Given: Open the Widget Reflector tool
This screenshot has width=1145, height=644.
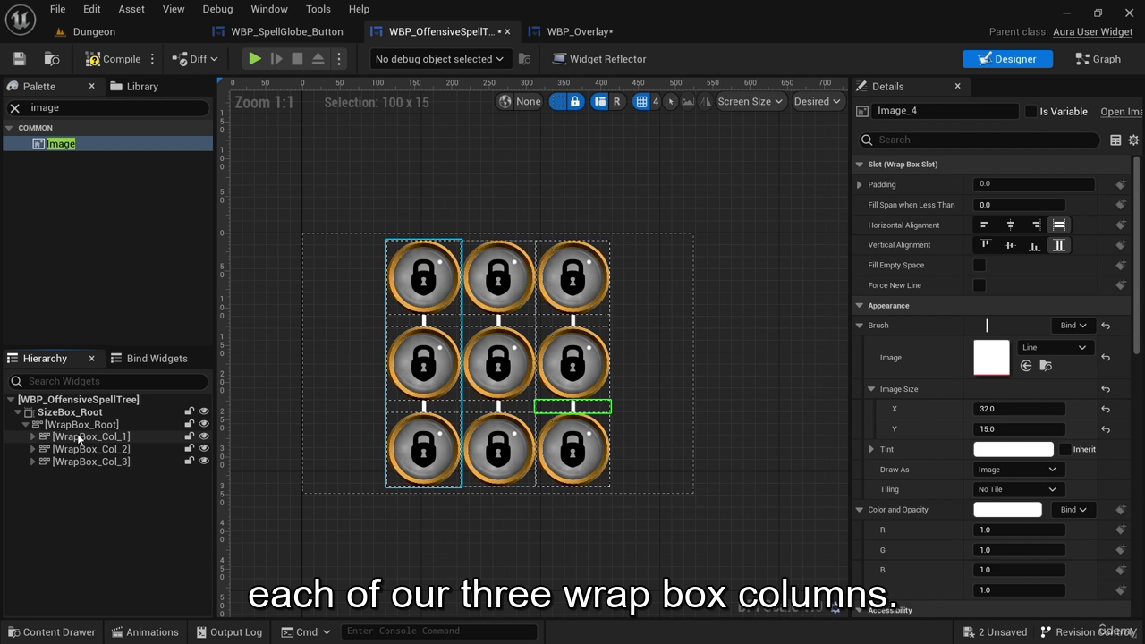Looking at the screenshot, I should coord(598,59).
